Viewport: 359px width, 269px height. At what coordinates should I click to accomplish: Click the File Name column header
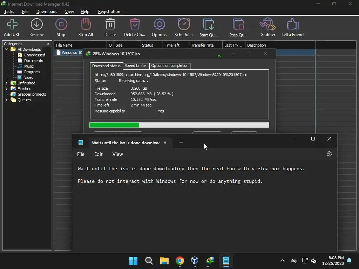pos(80,45)
